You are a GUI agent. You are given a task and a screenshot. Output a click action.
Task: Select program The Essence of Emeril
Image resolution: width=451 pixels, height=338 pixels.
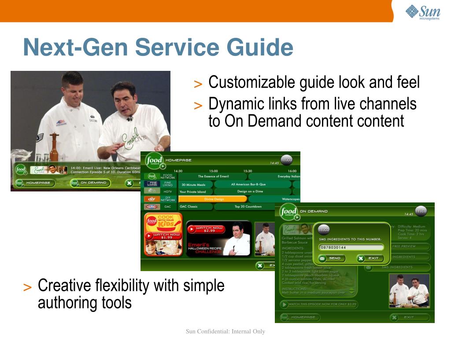(213, 176)
